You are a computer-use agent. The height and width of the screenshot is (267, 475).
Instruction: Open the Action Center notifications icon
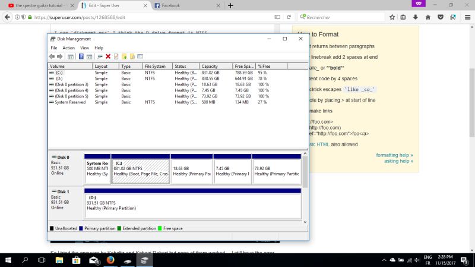point(464,260)
